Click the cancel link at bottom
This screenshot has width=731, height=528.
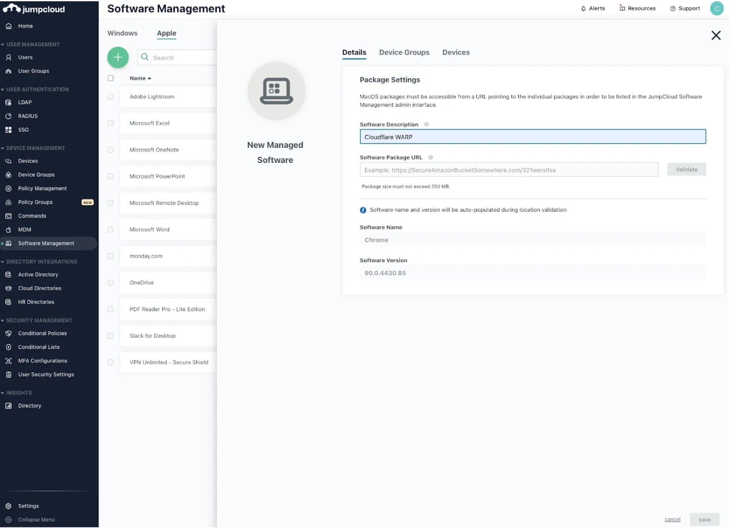[x=672, y=519]
